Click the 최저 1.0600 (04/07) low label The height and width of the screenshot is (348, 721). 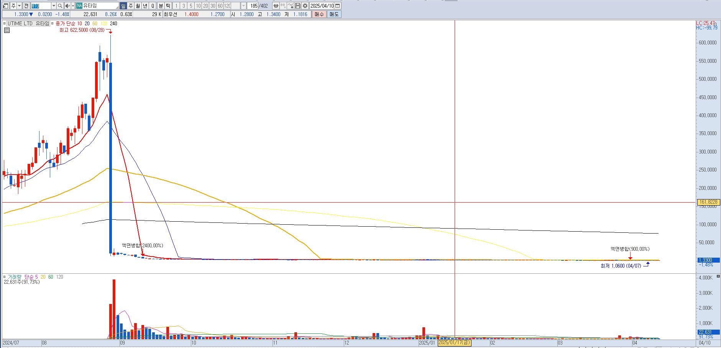point(621,266)
